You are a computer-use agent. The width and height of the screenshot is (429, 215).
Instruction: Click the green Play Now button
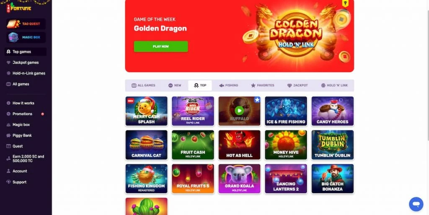pyautogui.click(x=161, y=47)
